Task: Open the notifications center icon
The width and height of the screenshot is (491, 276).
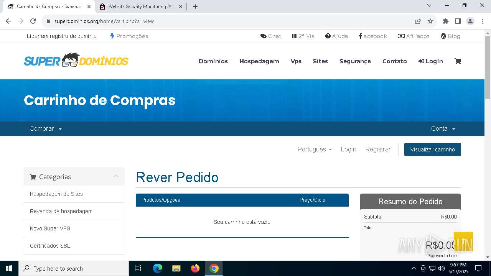Action: pyautogui.click(x=478, y=268)
